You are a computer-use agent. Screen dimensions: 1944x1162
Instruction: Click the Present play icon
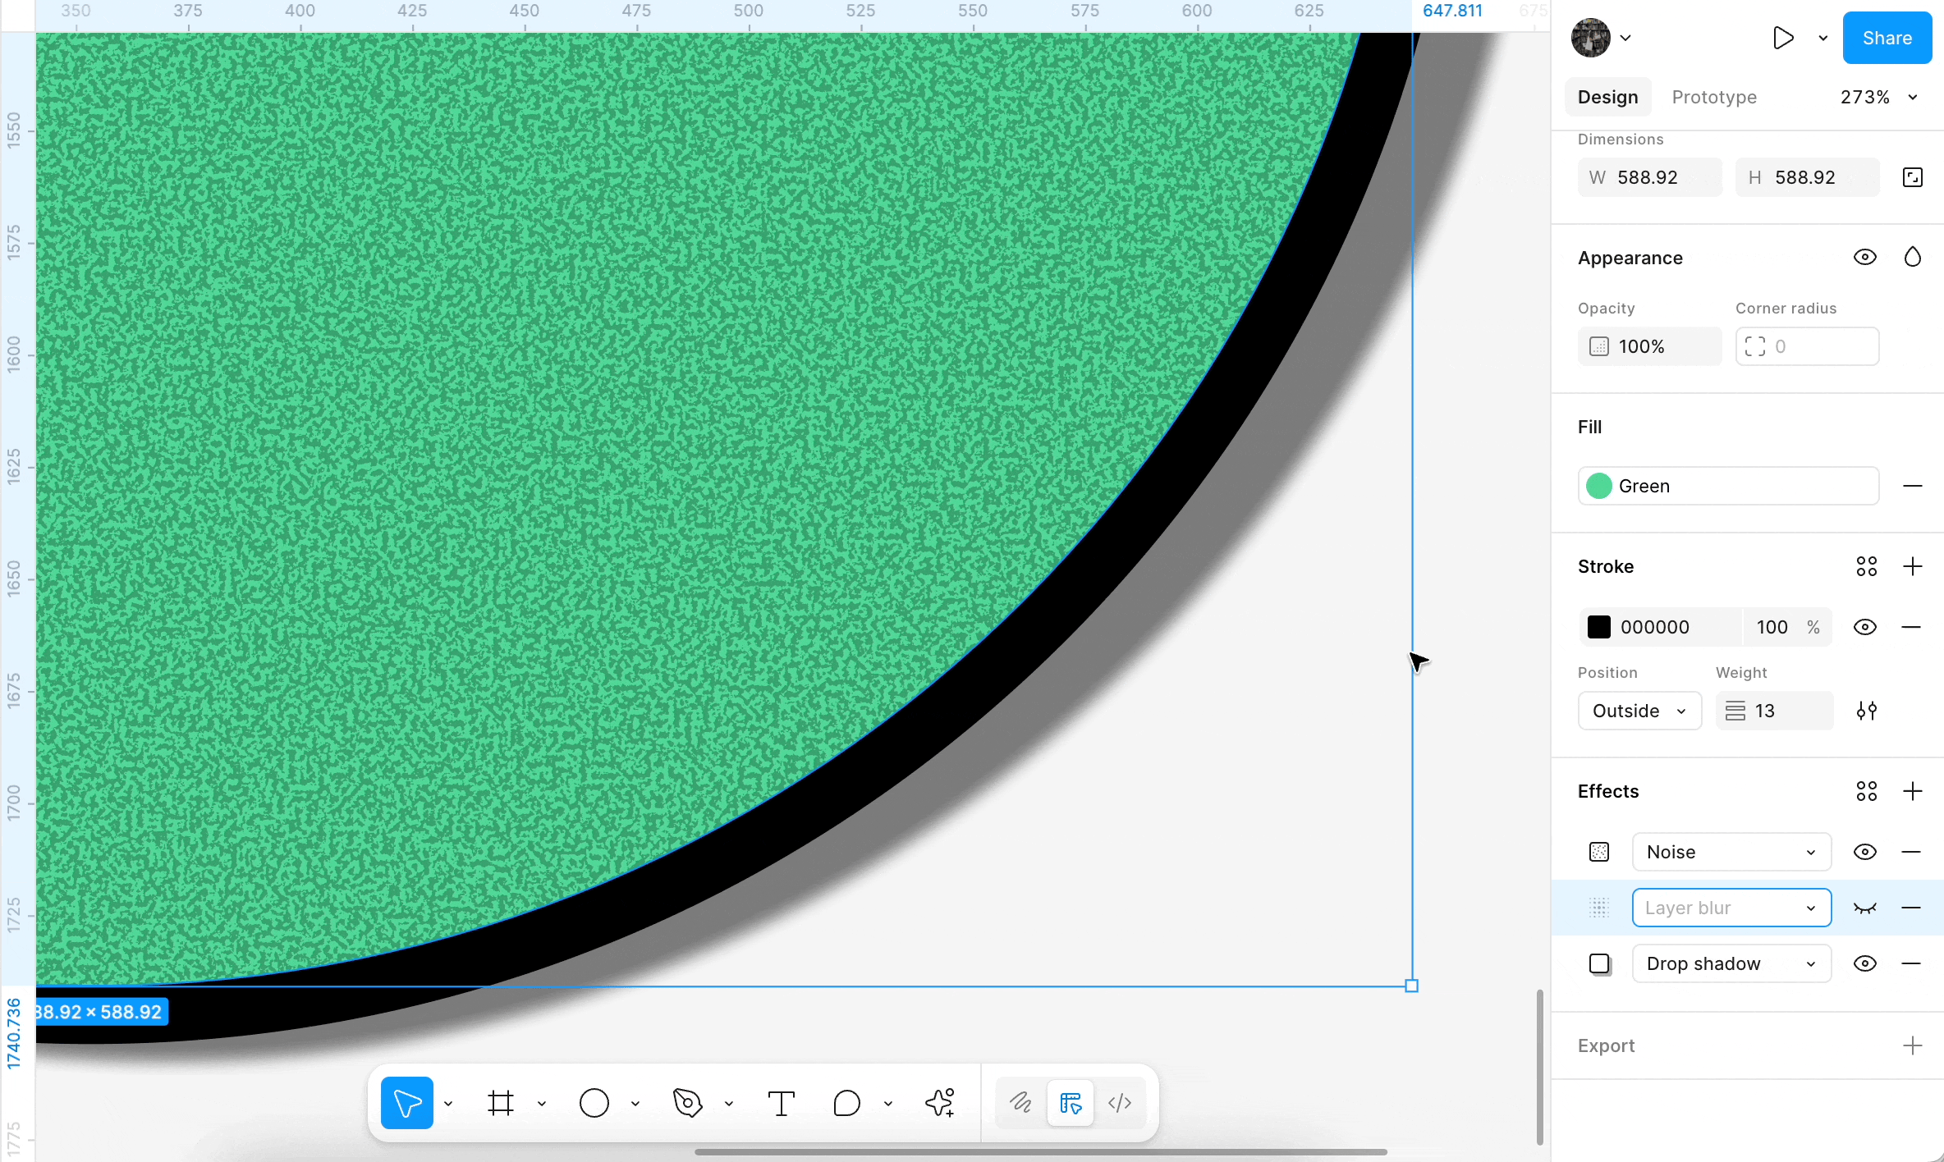point(1782,38)
